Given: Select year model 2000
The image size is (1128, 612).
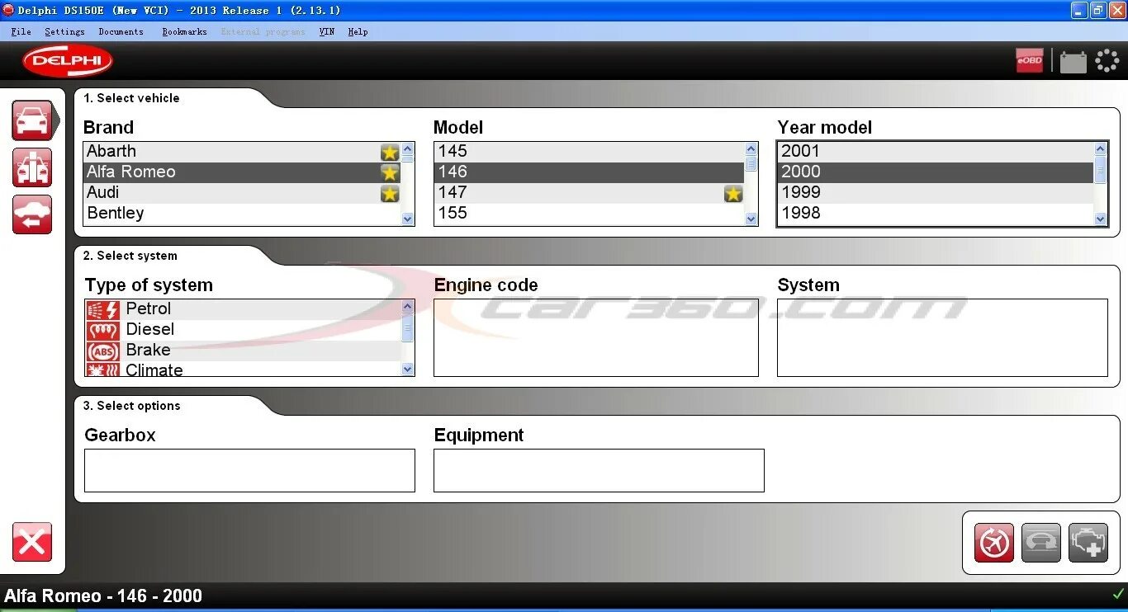Looking at the screenshot, I should click(x=936, y=172).
